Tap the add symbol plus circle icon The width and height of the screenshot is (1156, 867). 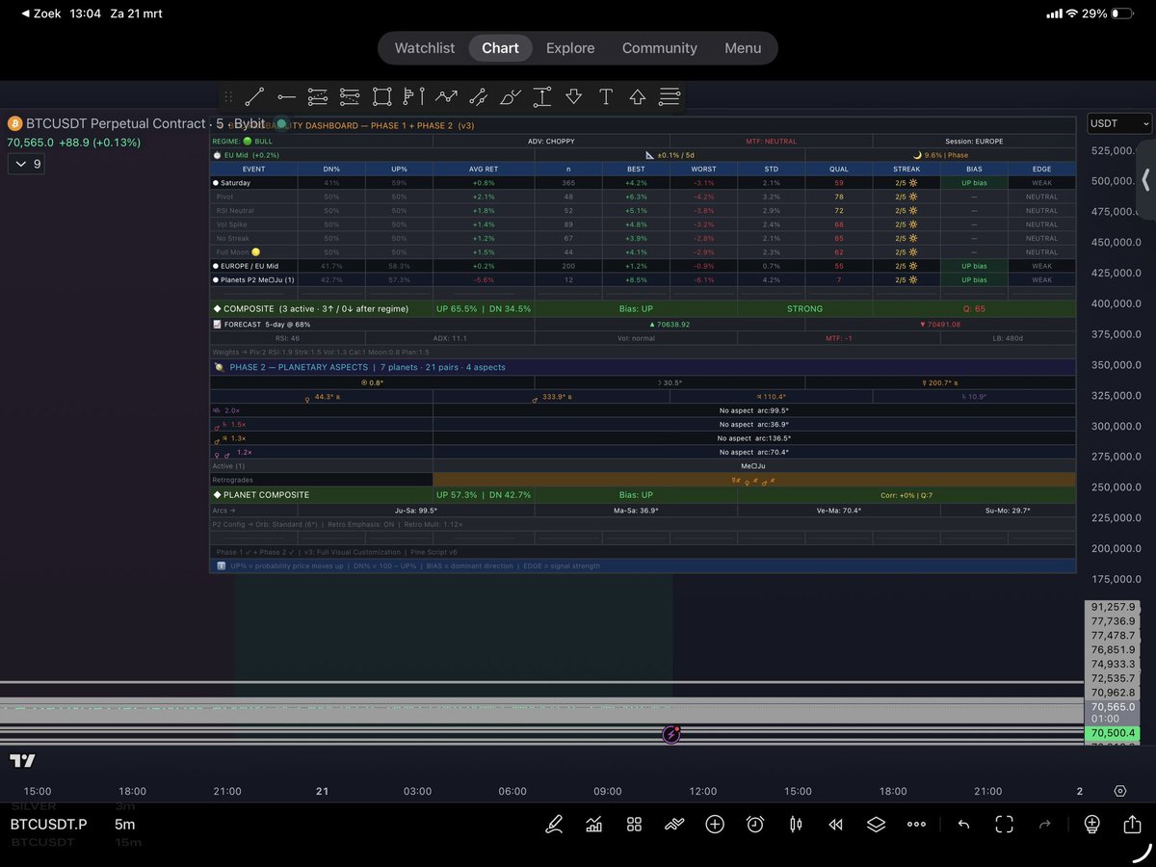(x=715, y=824)
